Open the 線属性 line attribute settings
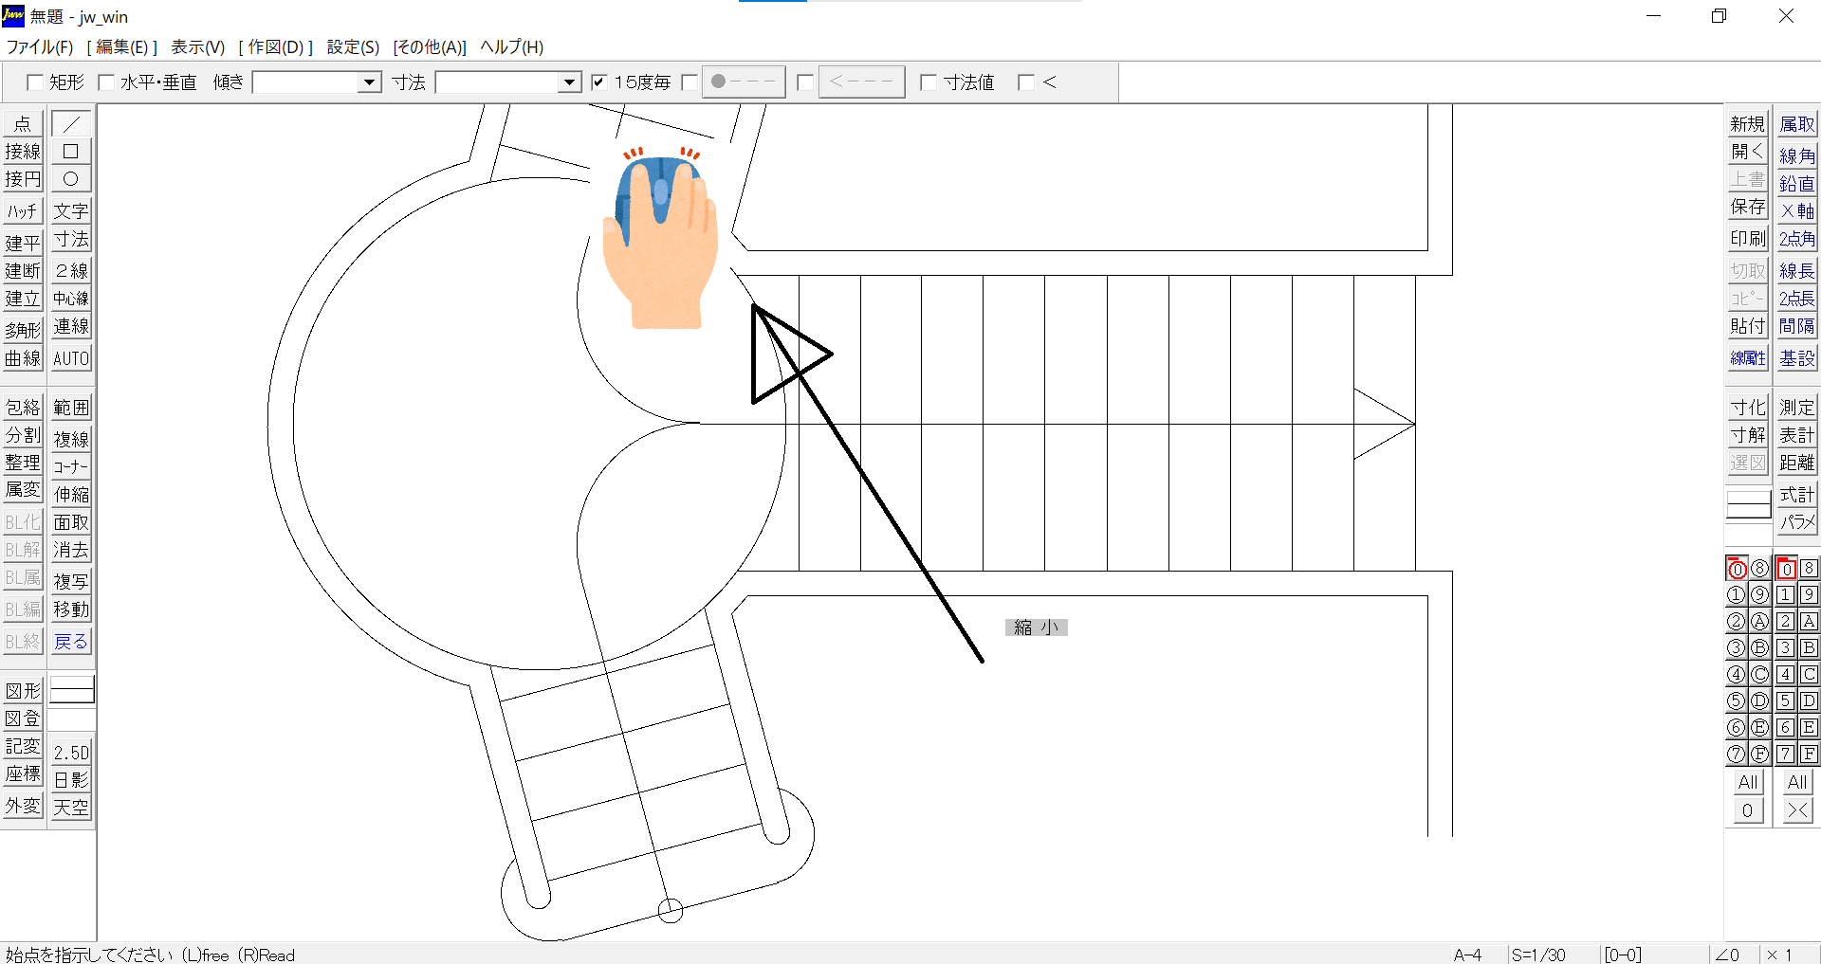 click(x=1747, y=358)
